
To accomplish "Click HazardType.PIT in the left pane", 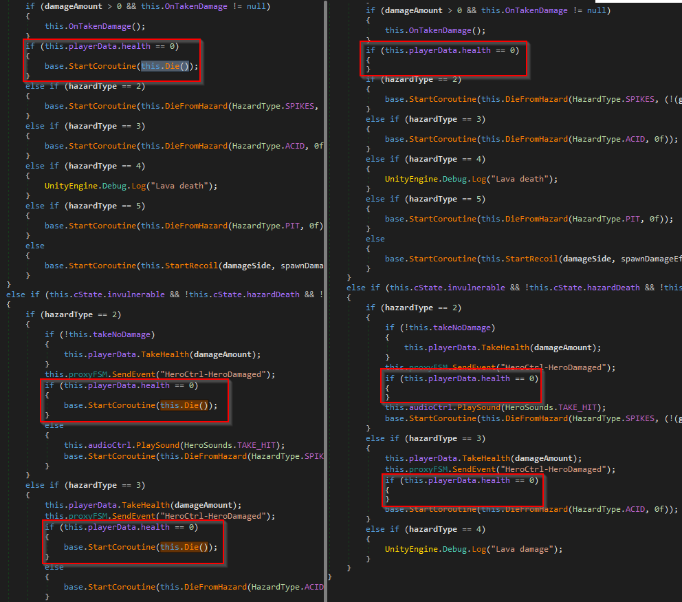I will [266, 226].
